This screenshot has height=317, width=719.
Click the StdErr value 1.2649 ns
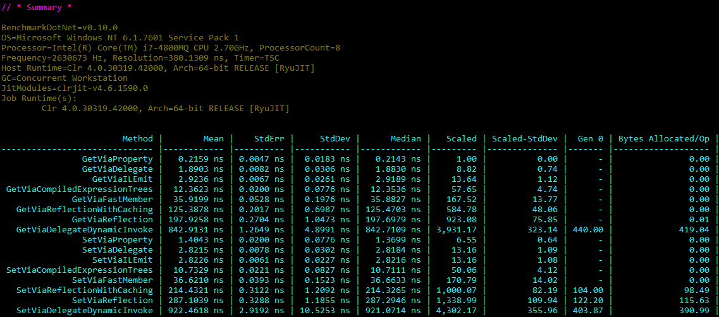click(262, 229)
